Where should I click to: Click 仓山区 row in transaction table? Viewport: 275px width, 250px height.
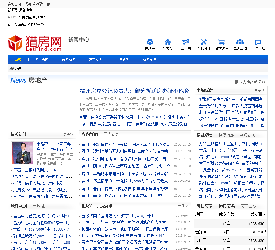[x=231, y=240]
